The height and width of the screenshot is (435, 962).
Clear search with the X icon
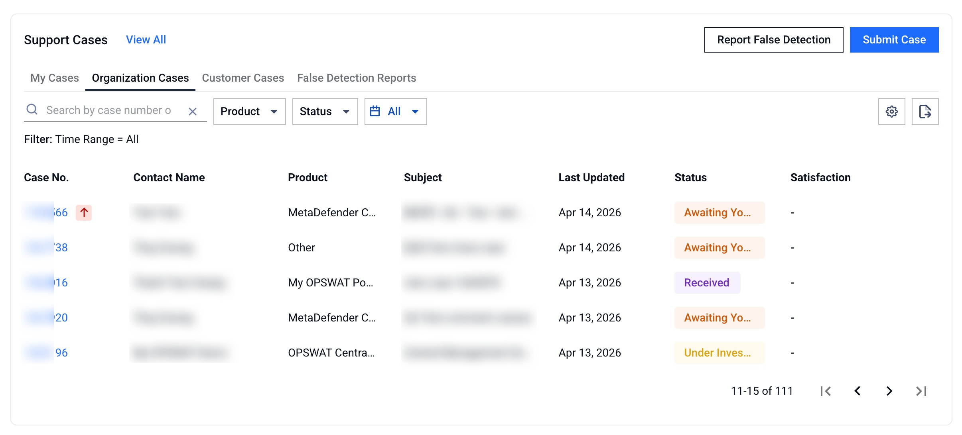[x=193, y=112]
